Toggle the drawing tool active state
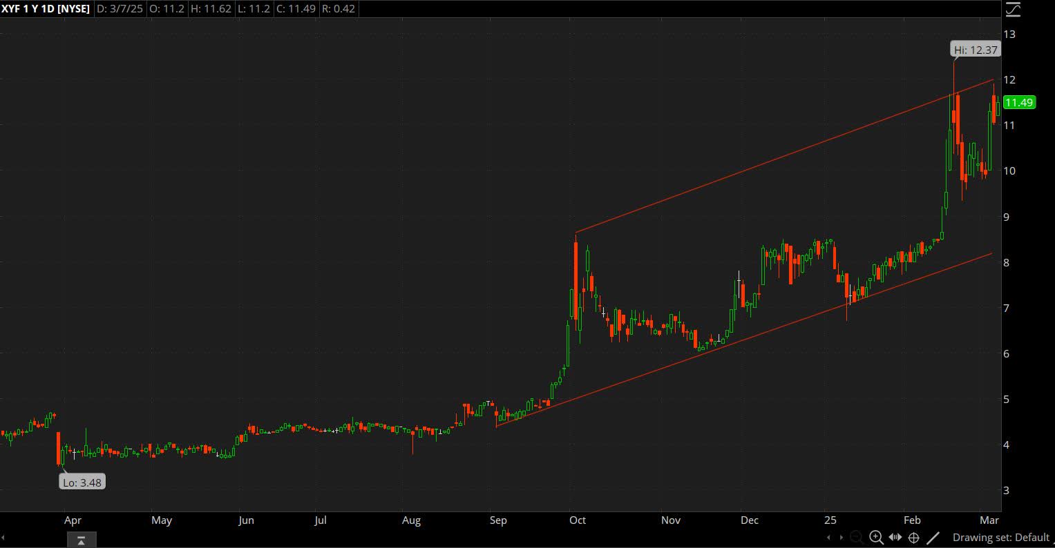This screenshot has width=1055, height=548. (933, 537)
